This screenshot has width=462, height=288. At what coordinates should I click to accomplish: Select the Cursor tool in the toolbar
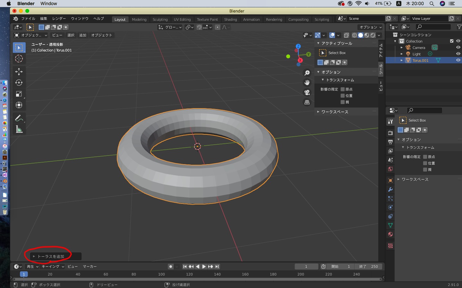pos(19,59)
